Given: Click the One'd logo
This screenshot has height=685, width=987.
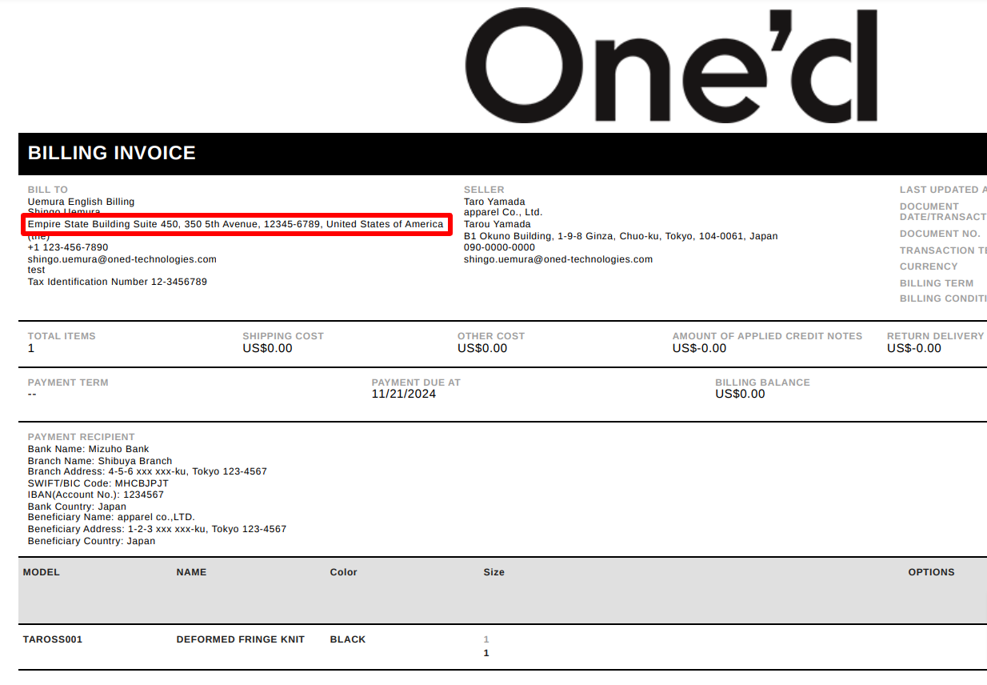Looking at the screenshot, I should (671, 66).
